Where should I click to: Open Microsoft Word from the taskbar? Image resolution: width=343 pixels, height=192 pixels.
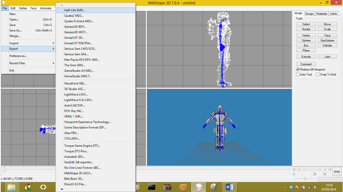(x=229, y=187)
